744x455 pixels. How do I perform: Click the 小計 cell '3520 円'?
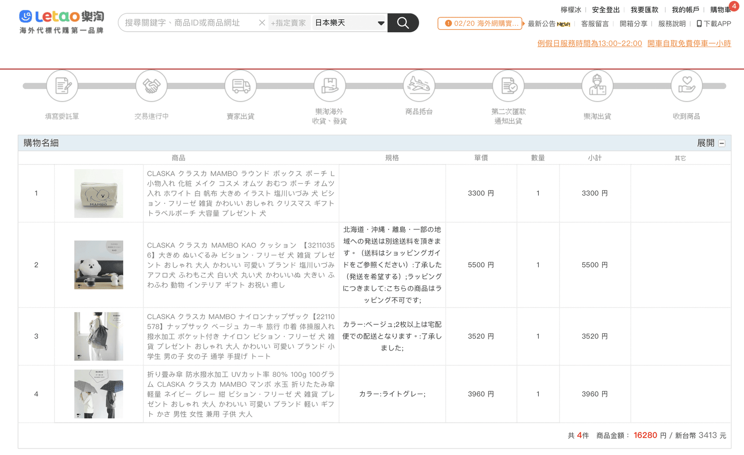pos(595,336)
